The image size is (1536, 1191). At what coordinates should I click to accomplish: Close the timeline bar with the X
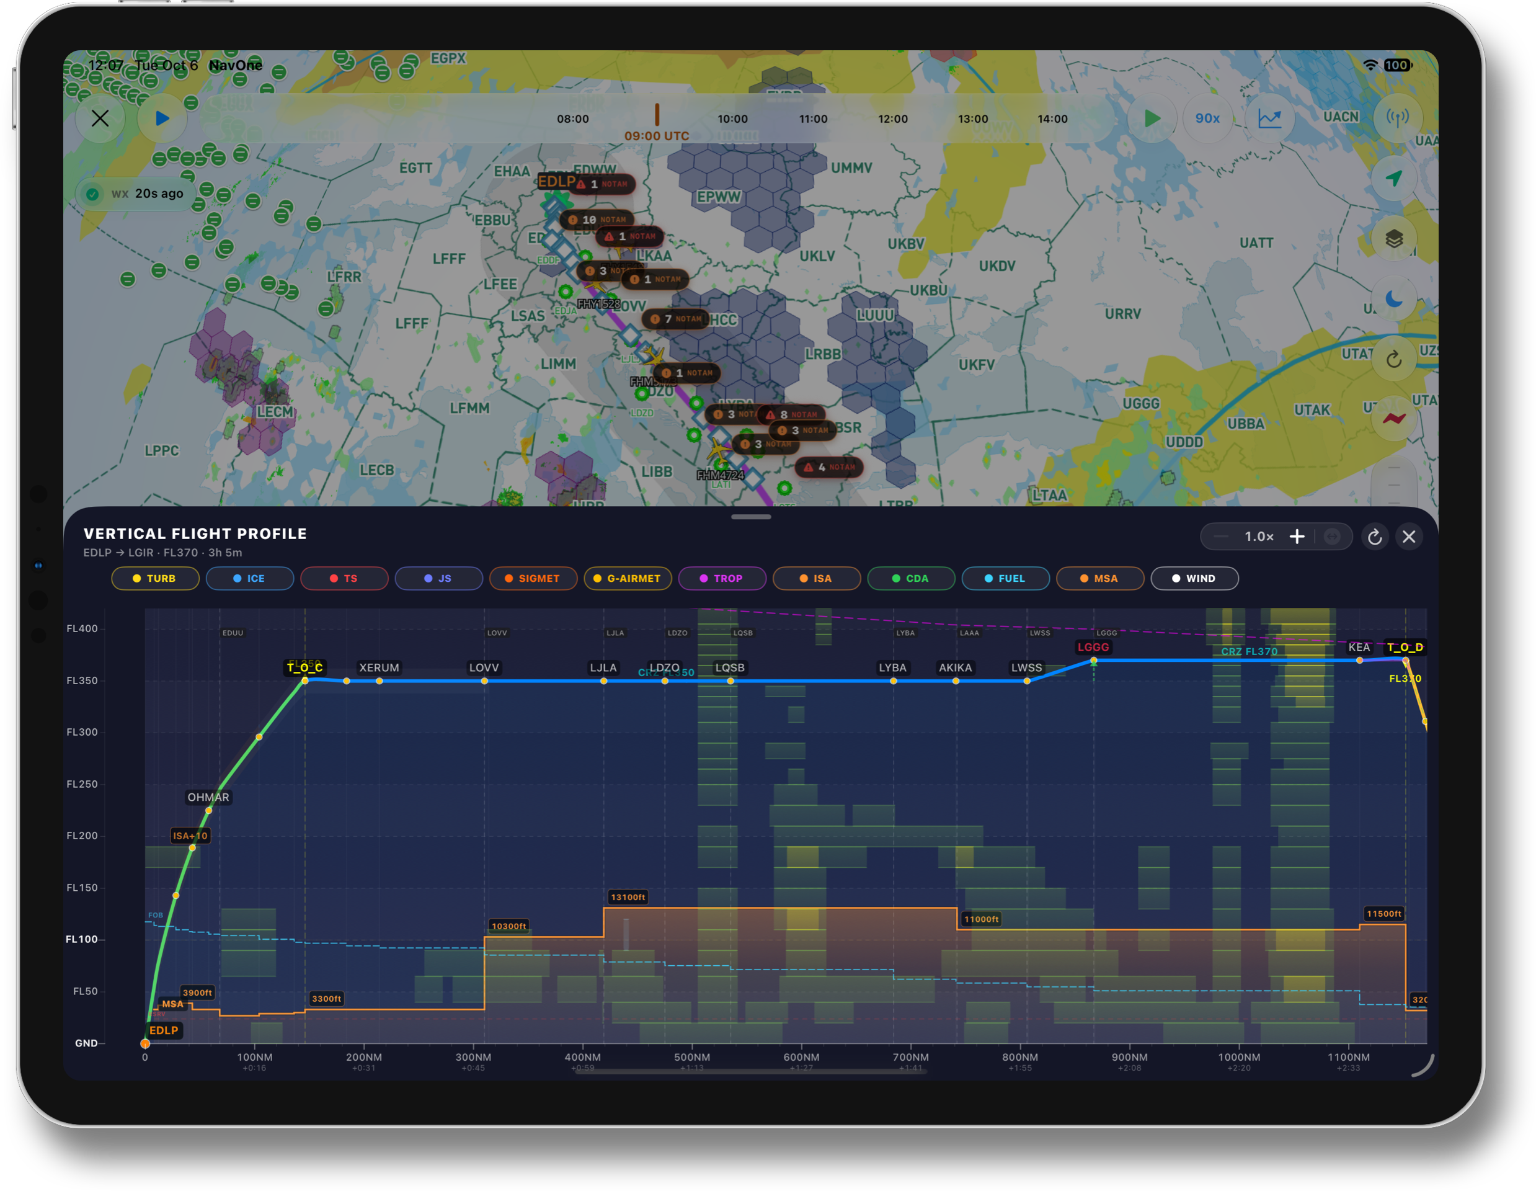coord(100,118)
